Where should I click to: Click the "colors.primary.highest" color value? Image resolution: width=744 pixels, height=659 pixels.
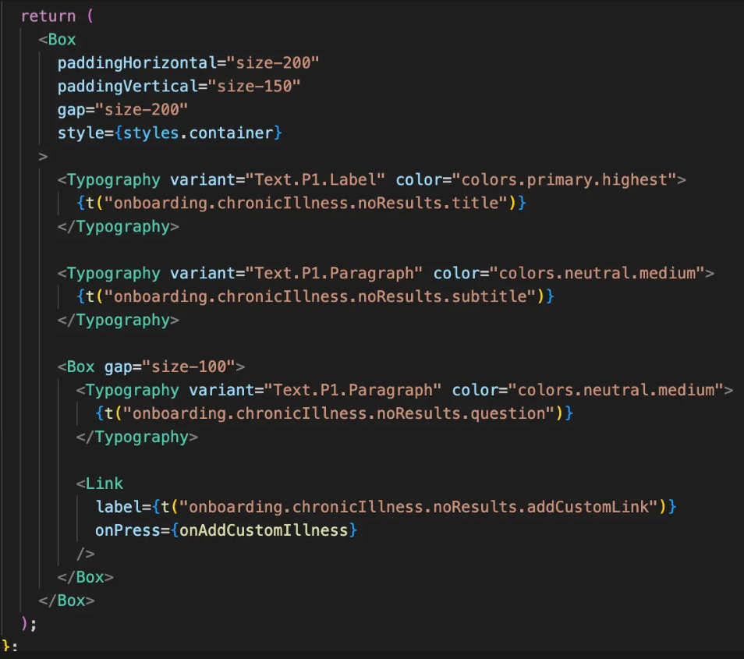pos(565,179)
